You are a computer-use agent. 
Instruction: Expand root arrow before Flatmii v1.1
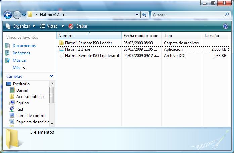pyautogui.click(x=36, y=15)
